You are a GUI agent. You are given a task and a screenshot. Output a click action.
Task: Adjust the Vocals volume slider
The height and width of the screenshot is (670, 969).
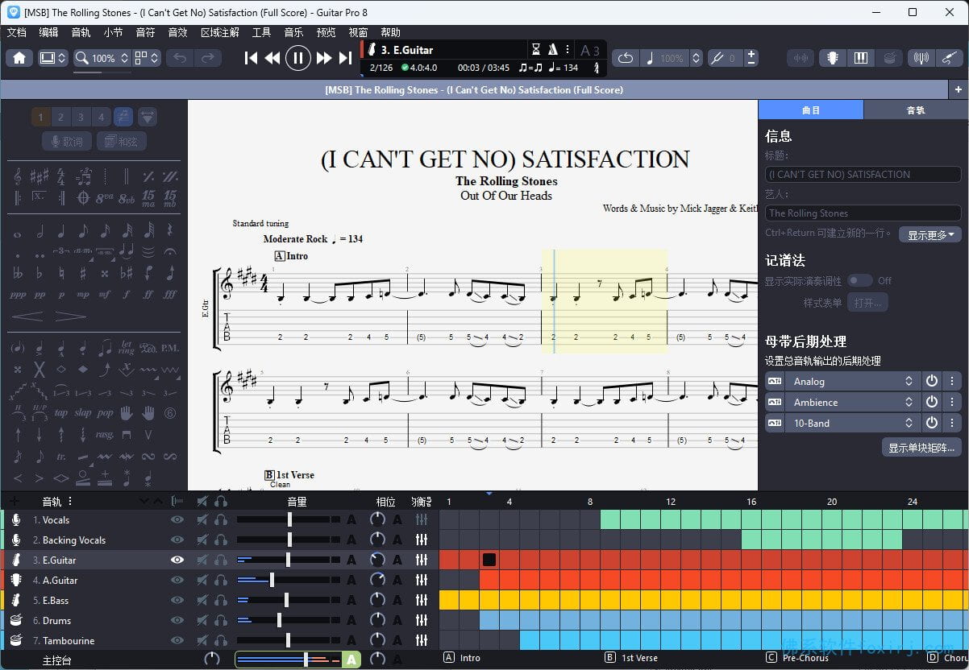coord(289,520)
